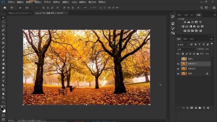Pick the Magic Wand selection tool

tap(3, 30)
